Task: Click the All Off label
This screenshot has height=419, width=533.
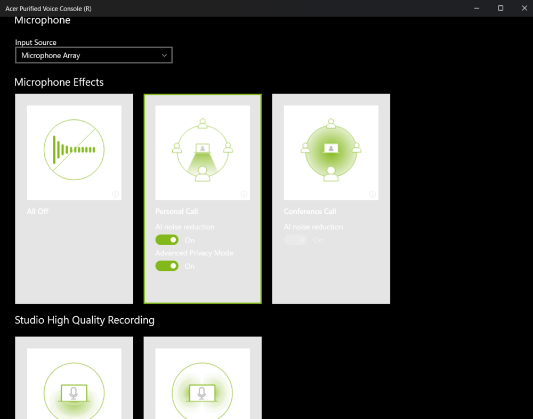Action: pyautogui.click(x=38, y=211)
